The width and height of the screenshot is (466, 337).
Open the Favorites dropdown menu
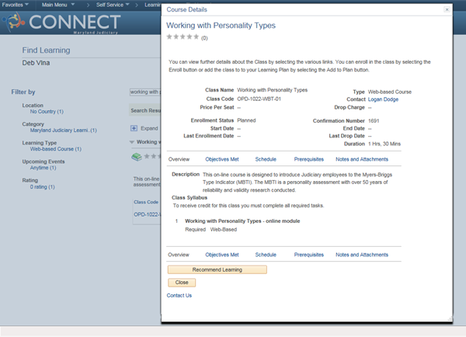click(x=16, y=4)
